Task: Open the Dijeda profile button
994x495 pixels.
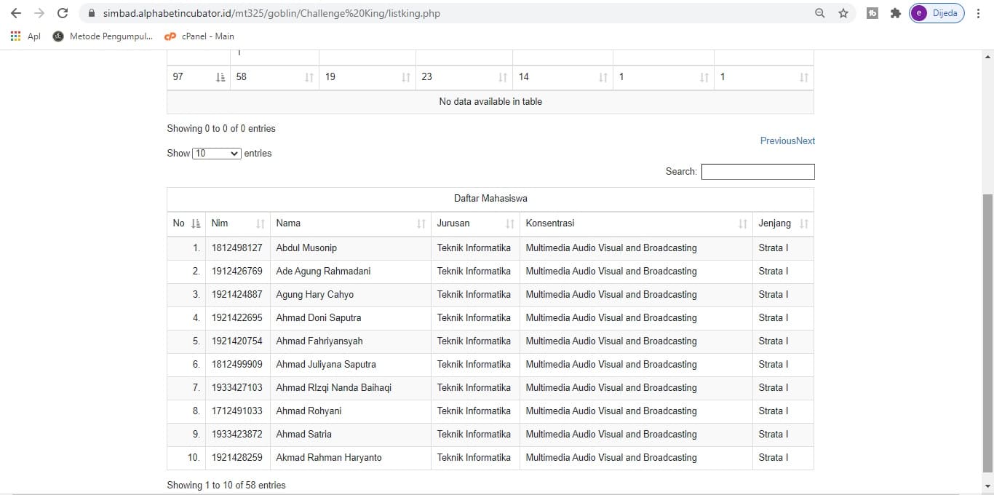Action: [x=937, y=13]
